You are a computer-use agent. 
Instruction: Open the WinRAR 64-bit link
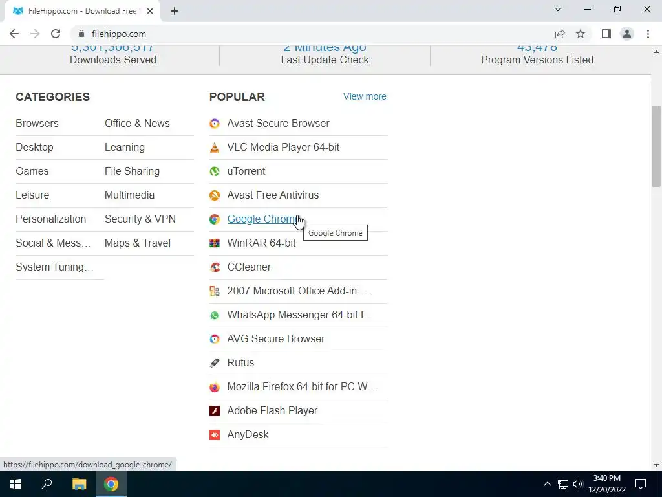tap(261, 243)
